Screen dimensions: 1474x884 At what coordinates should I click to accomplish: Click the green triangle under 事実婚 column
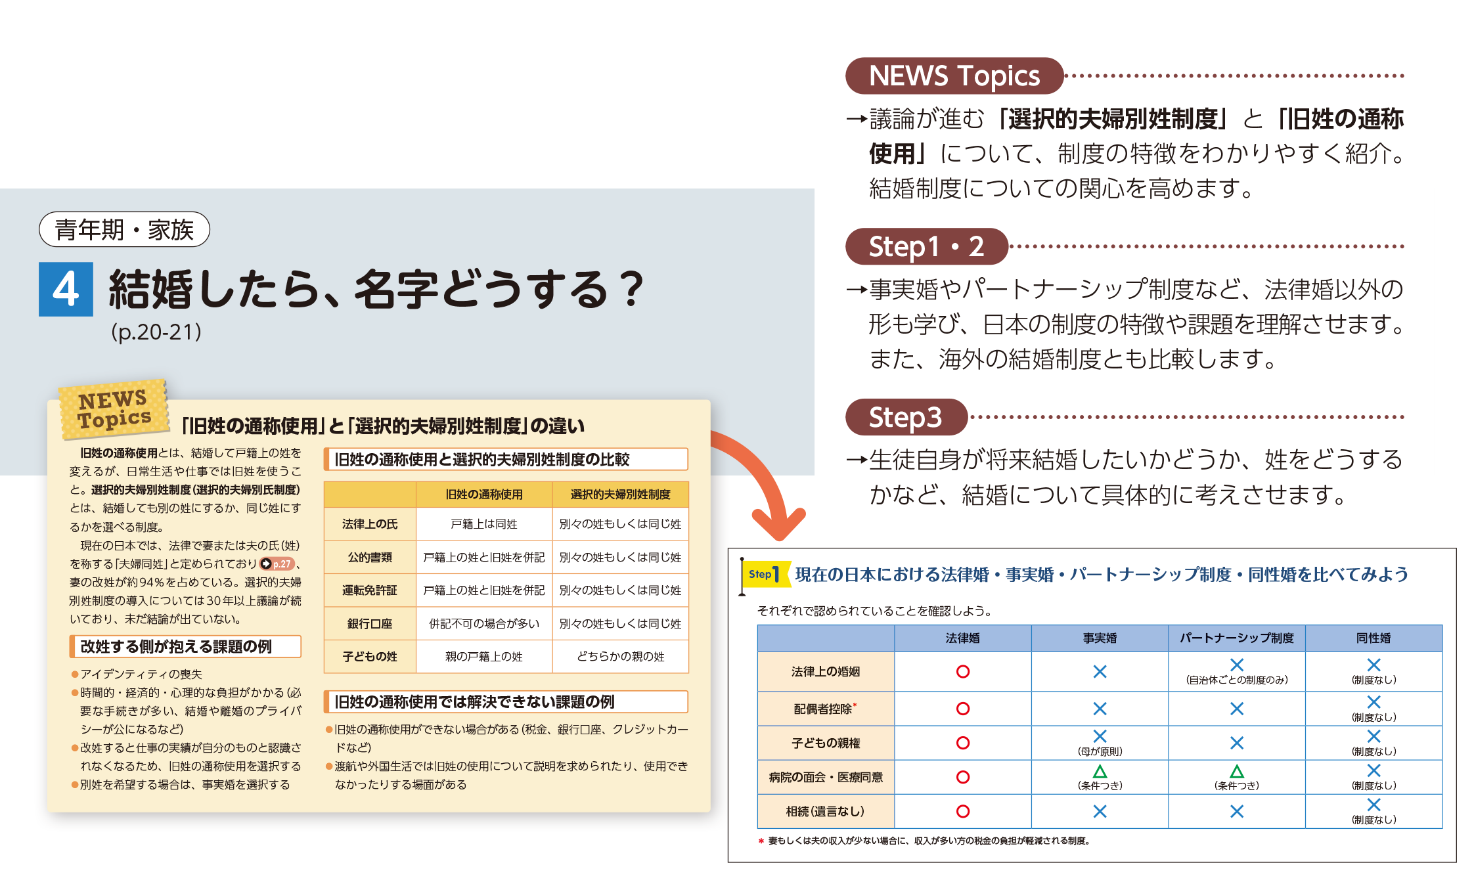click(x=1100, y=771)
